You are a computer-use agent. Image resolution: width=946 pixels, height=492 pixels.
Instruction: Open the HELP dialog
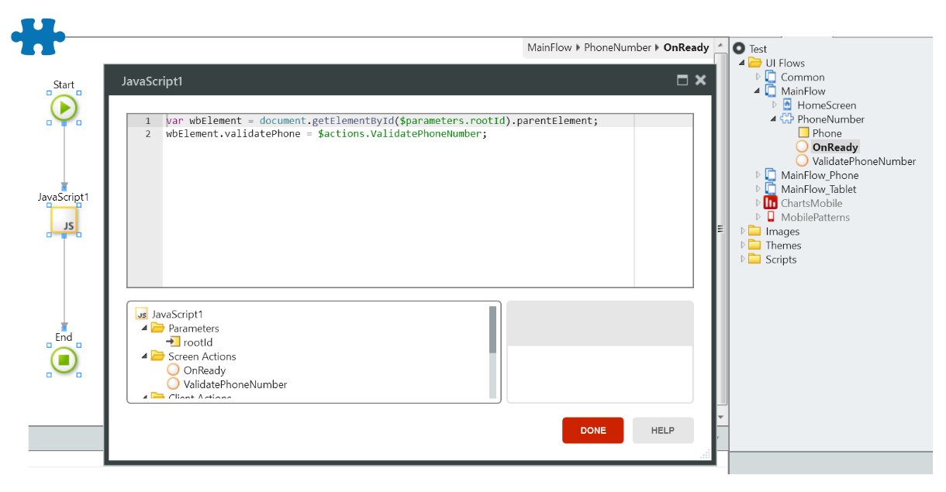coord(663,430)
